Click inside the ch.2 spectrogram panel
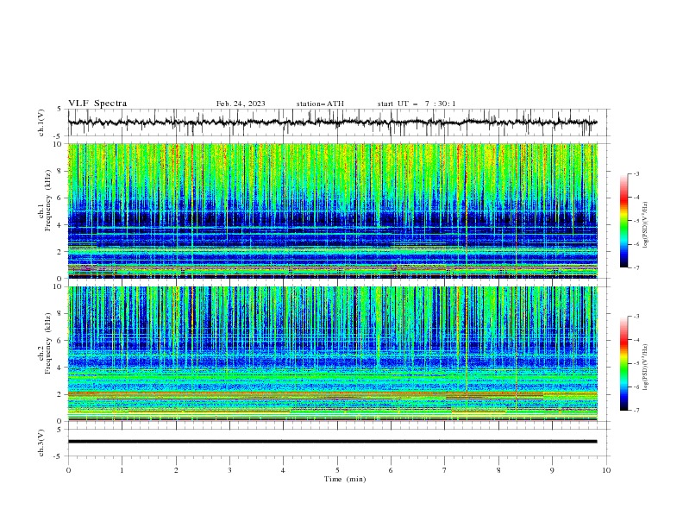The image size is (683, 528). point(333,354)
